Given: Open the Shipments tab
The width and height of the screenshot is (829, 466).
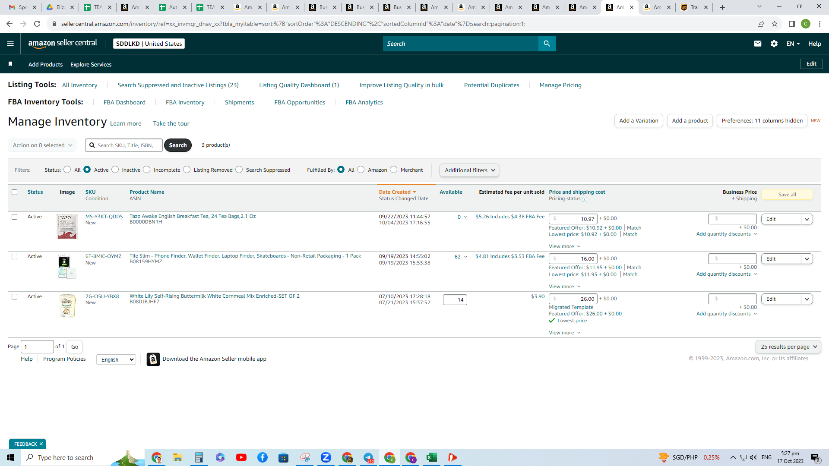Looking at the screenshot, I should [x=240, y=103].
